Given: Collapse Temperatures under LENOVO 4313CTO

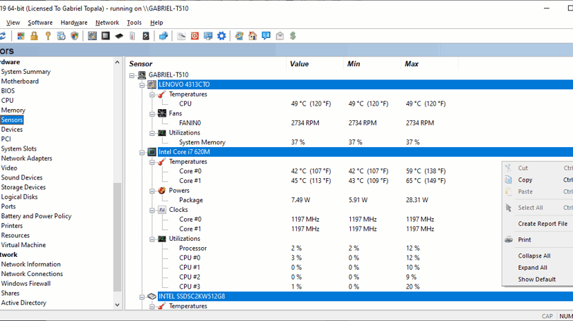Looking at the screenshot, I should (152, 95).
